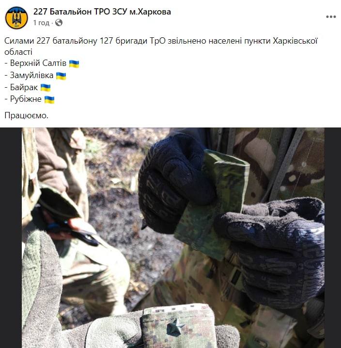Click the 'Замуйлівка' line of text
Image resolution: width=341 pixels, height=348 pixels.
tap(29, 76)
